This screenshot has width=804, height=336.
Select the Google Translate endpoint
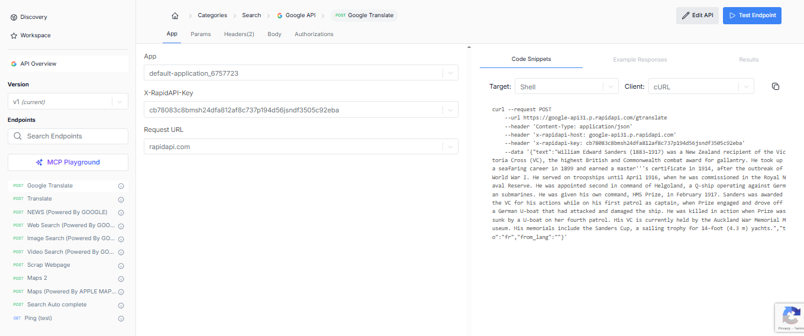[x=67, y=186]
